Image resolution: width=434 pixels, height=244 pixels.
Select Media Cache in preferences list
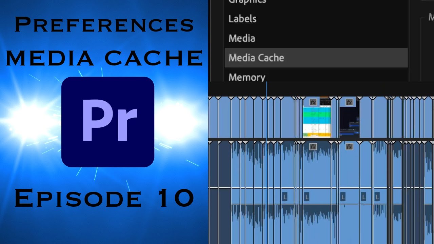coord(316,58)
